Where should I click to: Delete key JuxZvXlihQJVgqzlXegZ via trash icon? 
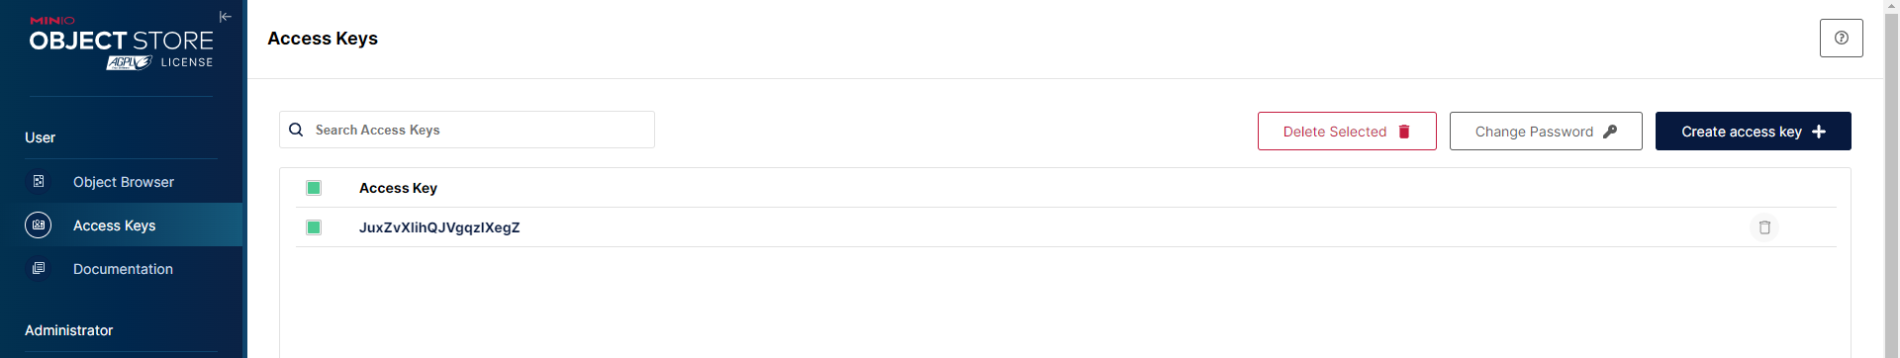[1764, 227]
